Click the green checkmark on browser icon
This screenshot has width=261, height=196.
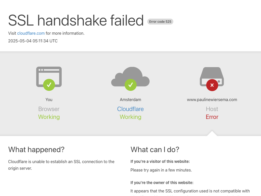pyautogui.click(x=49, y=85)
